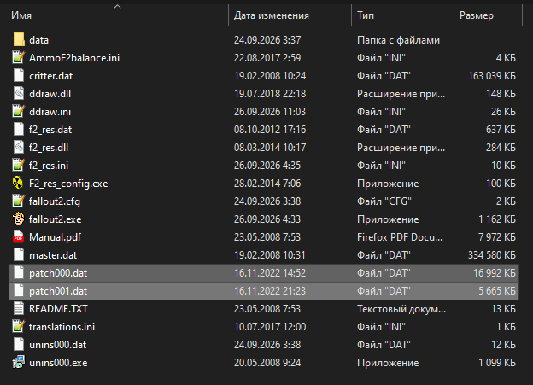Viewport: 533px width, 385px height.
Task: Click the 334 580 КБ size of master.dat
Action: (x=492, y=255)
